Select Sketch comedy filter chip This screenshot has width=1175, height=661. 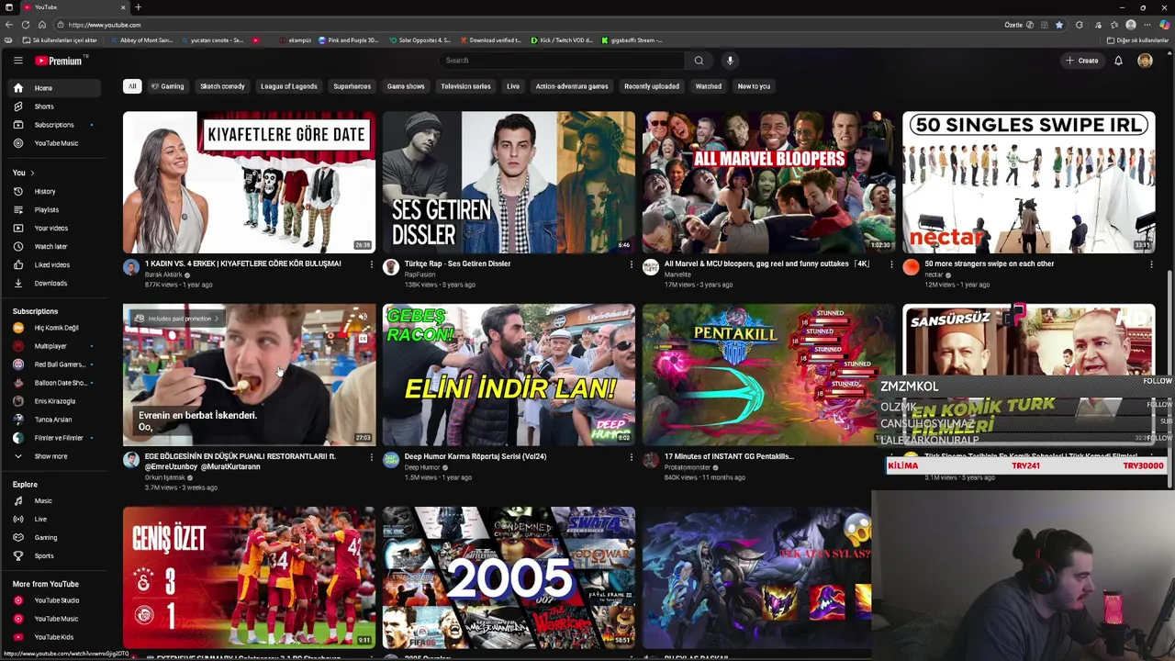[222, 86]
